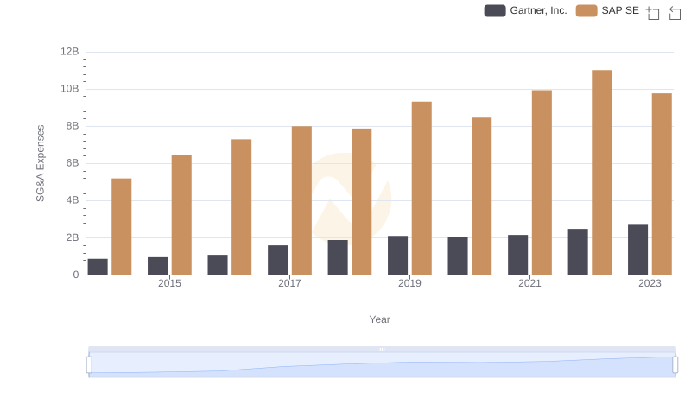Click the x-axis label 2023

pyautogui.click(x=650, y=283)
